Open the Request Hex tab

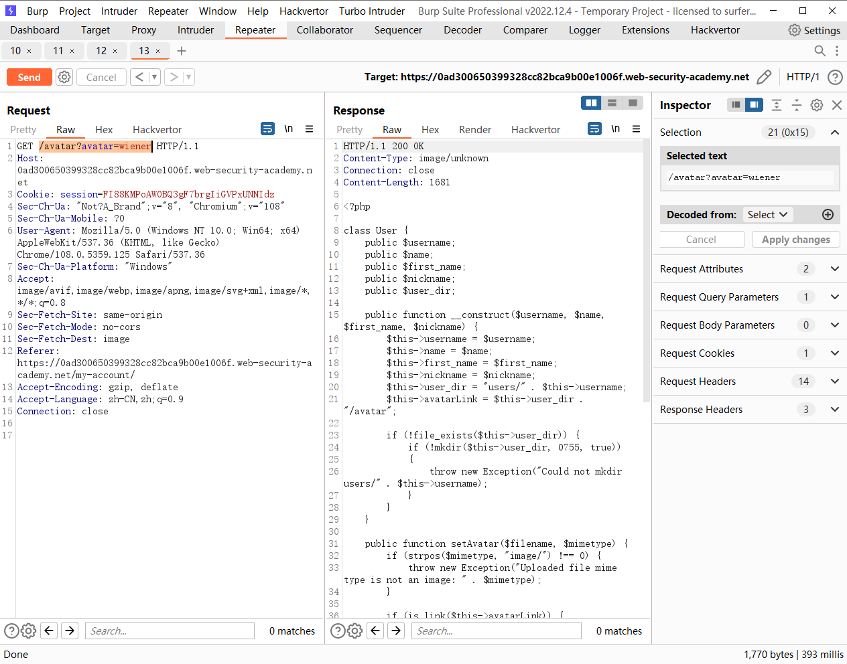click(x=104, y=130)
